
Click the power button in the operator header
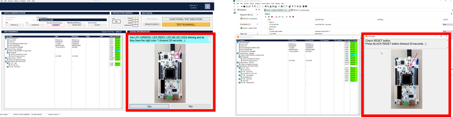[x=207, y=6]
